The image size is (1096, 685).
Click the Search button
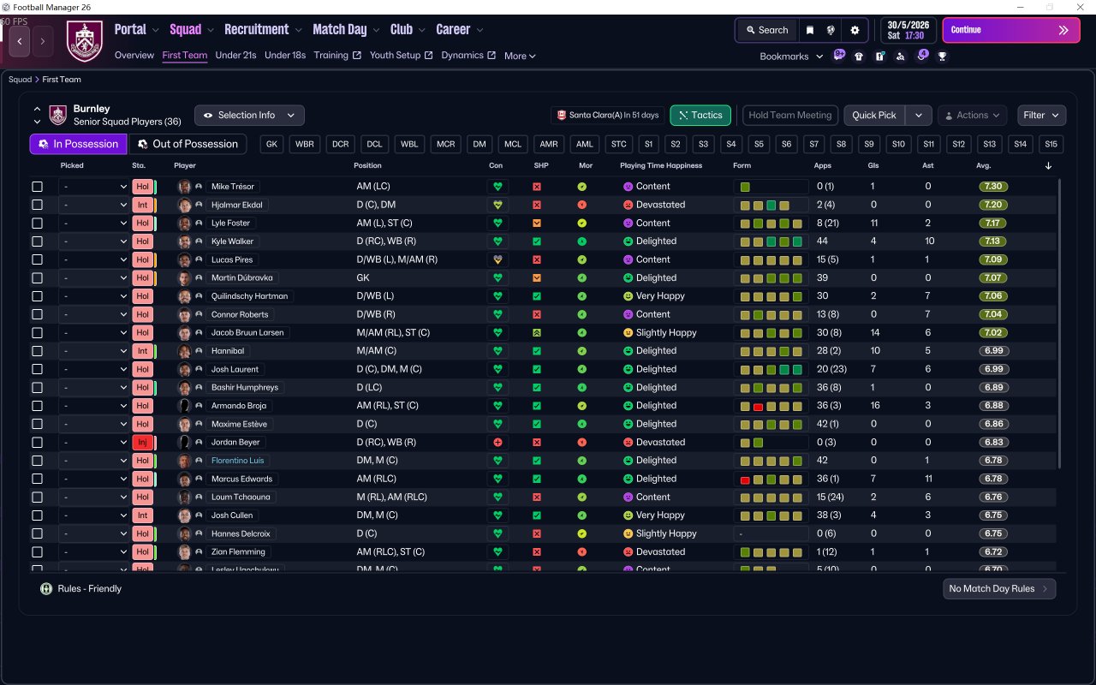point(766,30)
